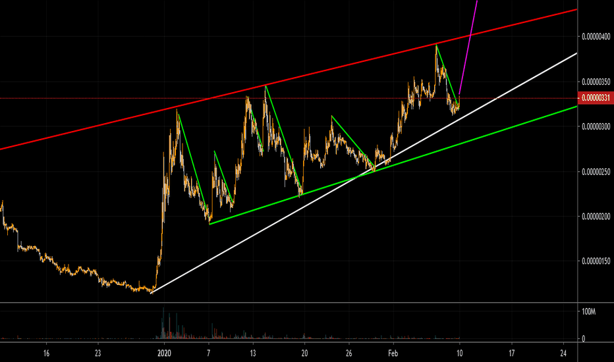Viewport: 614px width, 362px height.
Task: Click the date label 16 on time axis
Action: [x=46, y=353]
